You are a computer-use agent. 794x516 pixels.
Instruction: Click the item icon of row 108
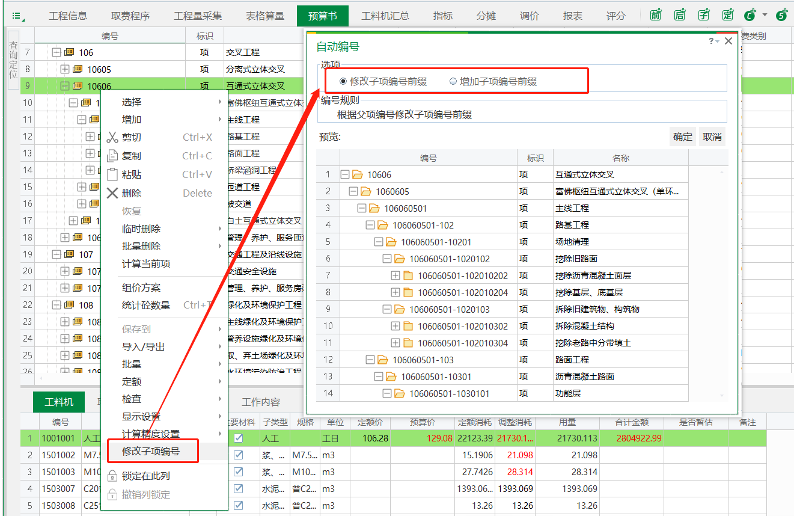69,305
